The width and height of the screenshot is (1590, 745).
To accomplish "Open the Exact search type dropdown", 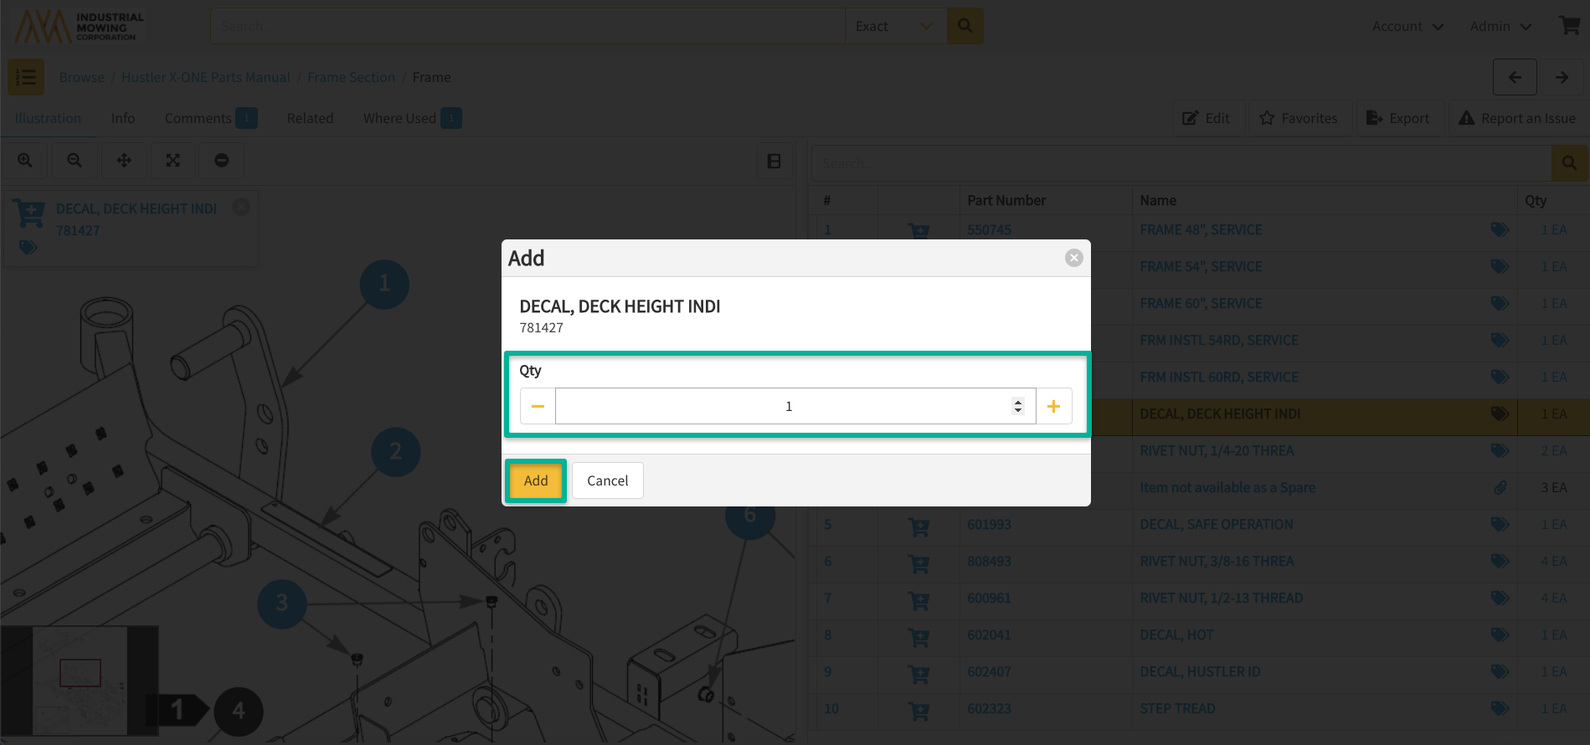I will click(895, 26).
